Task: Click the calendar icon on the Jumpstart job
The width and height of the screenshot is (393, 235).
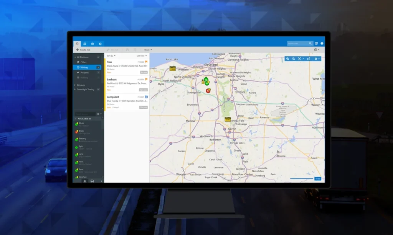Action: point(146,97)
